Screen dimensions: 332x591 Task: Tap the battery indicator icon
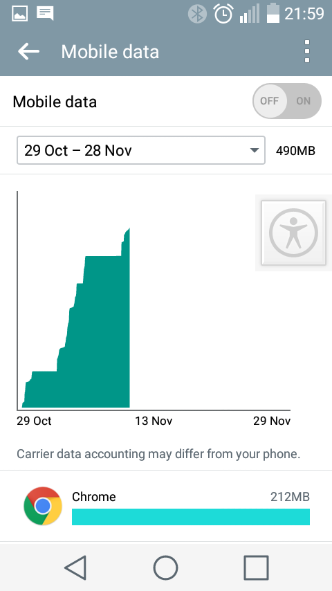273,14
